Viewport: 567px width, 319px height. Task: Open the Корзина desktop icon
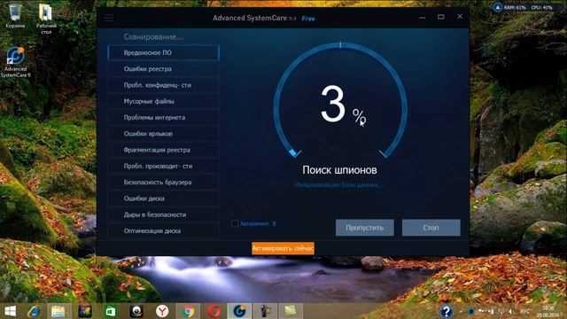(x=15, y=16)
